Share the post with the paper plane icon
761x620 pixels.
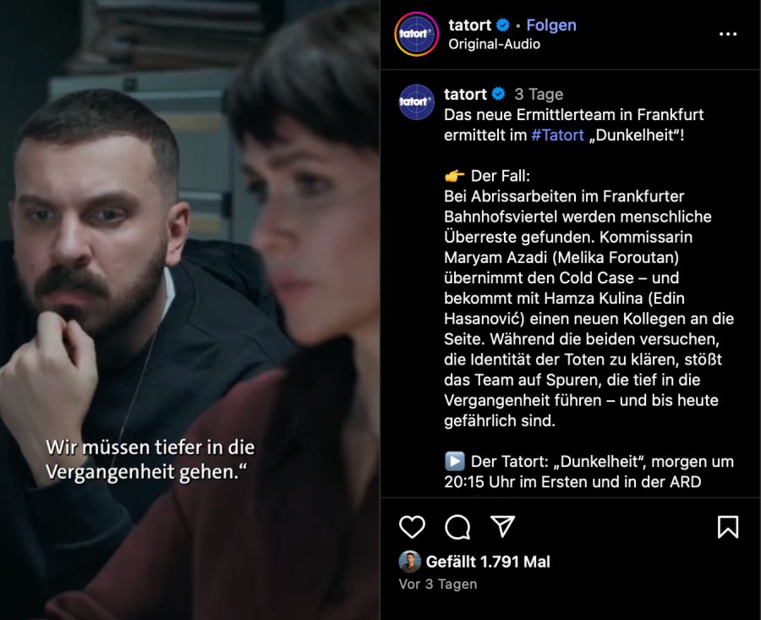coord(502,526)
